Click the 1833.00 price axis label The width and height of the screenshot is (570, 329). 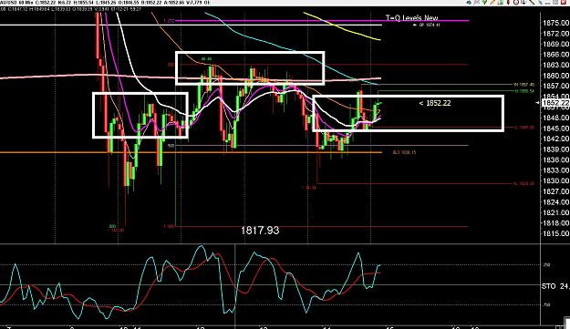click(x=555, y=170)
